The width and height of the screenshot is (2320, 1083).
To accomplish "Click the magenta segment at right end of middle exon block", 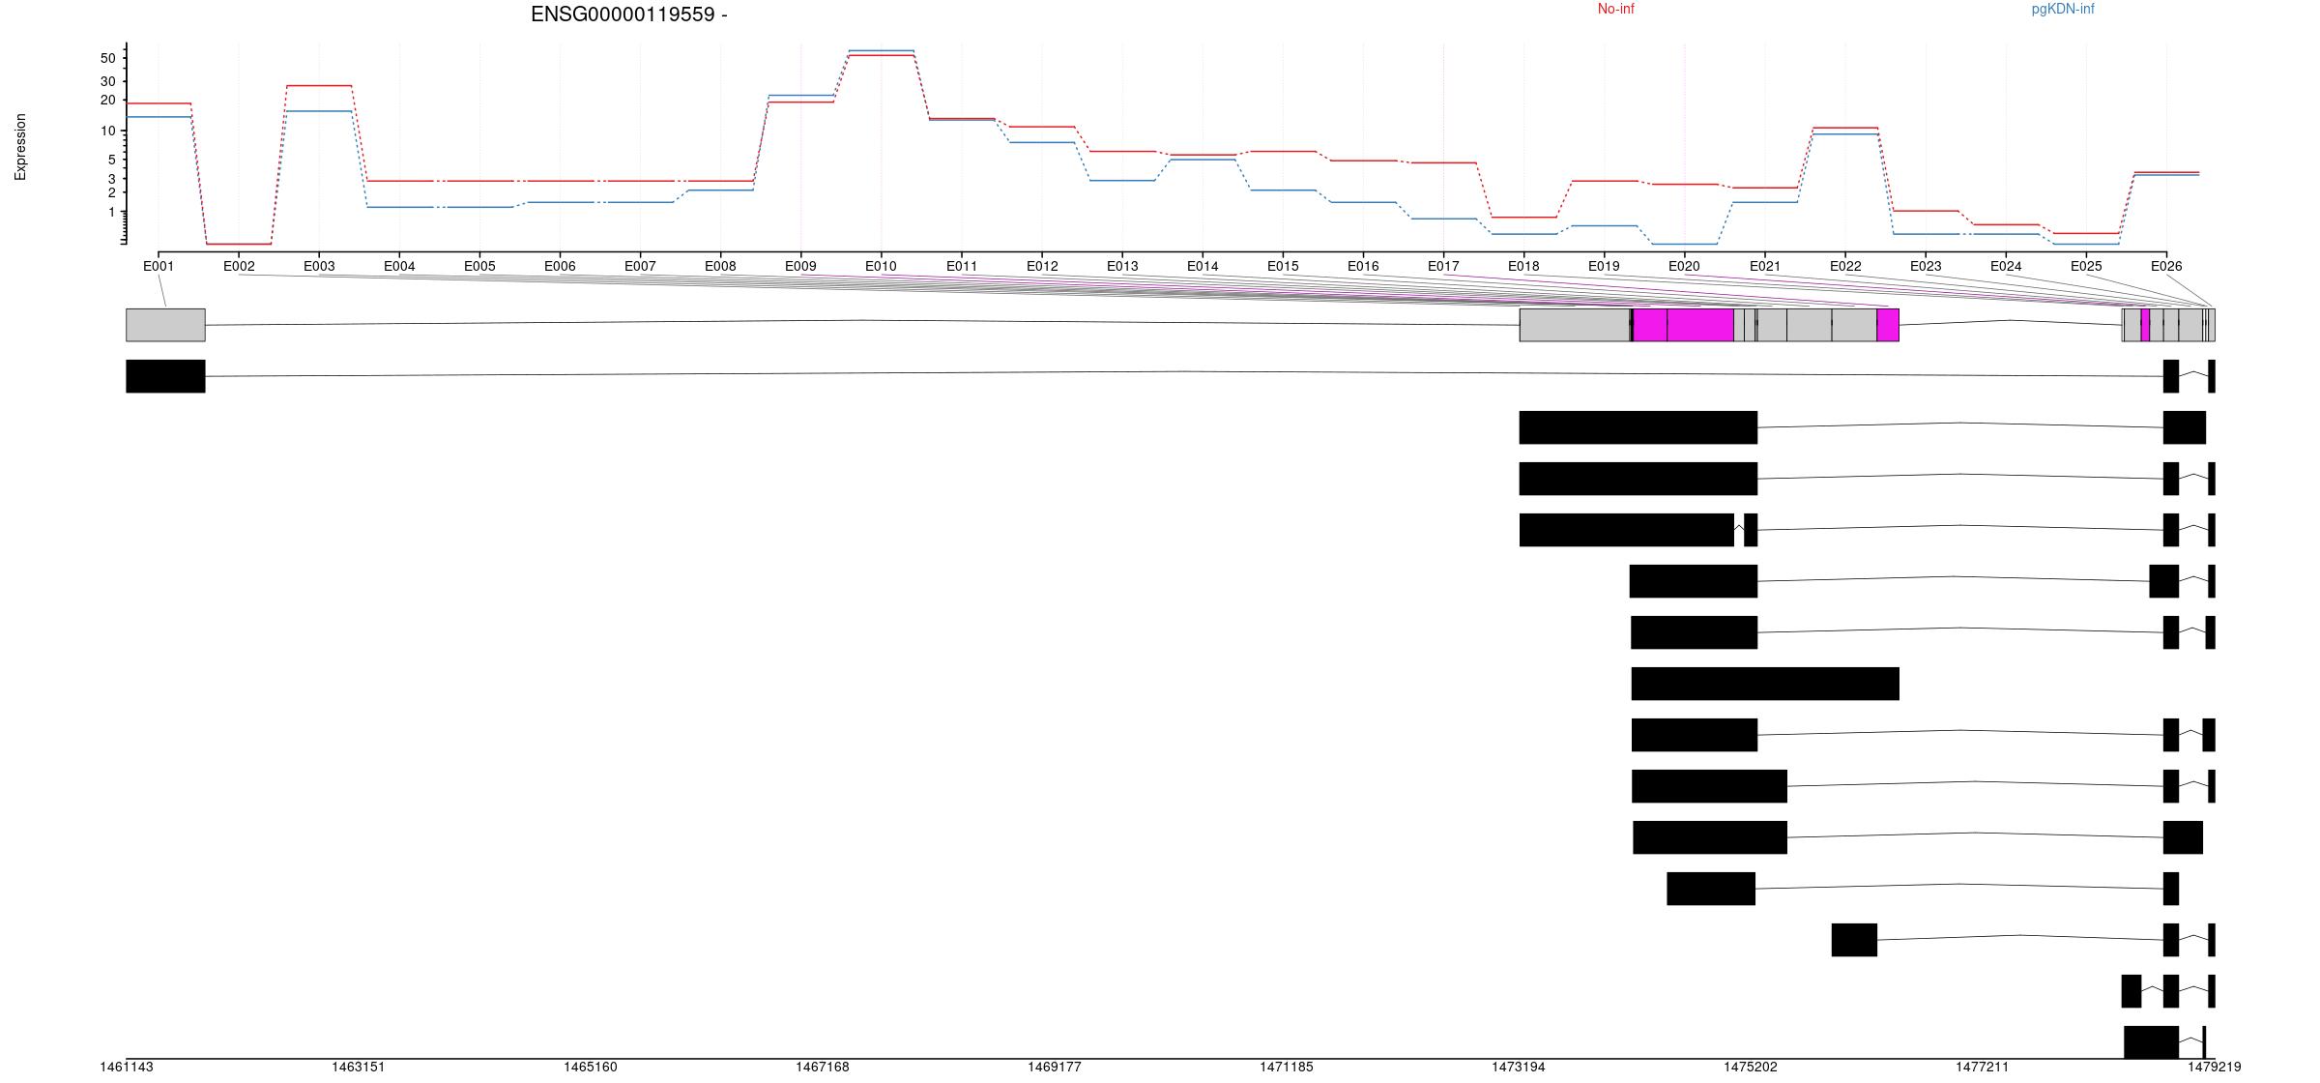I will point(1888,325).
